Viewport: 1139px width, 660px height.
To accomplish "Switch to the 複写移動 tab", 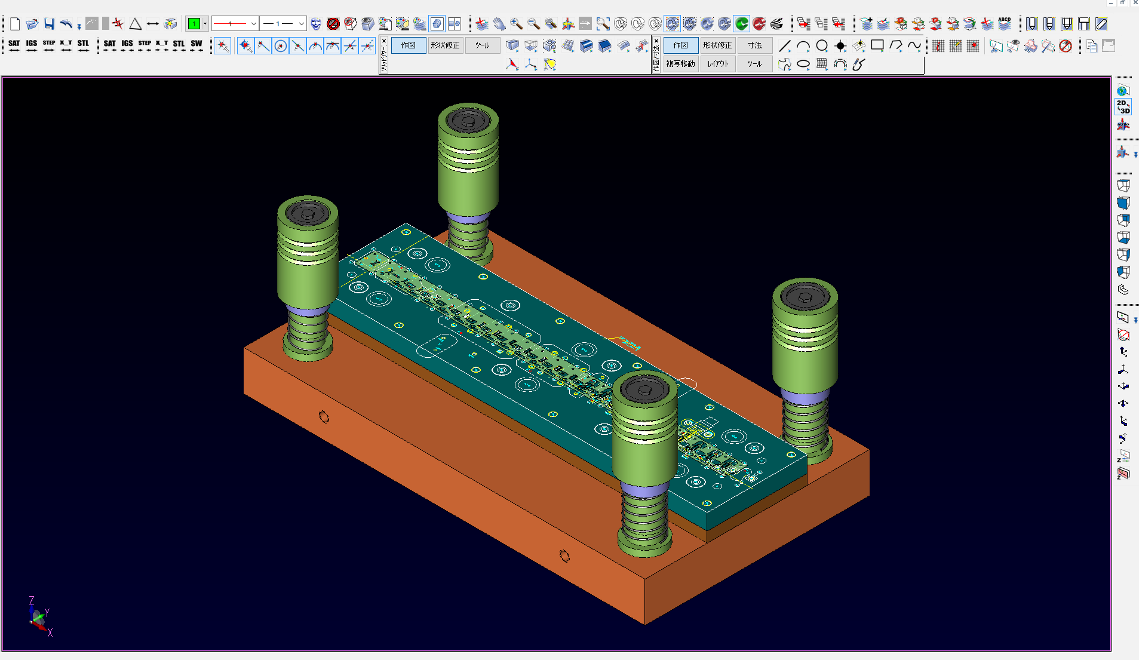I will coord(680,64).
